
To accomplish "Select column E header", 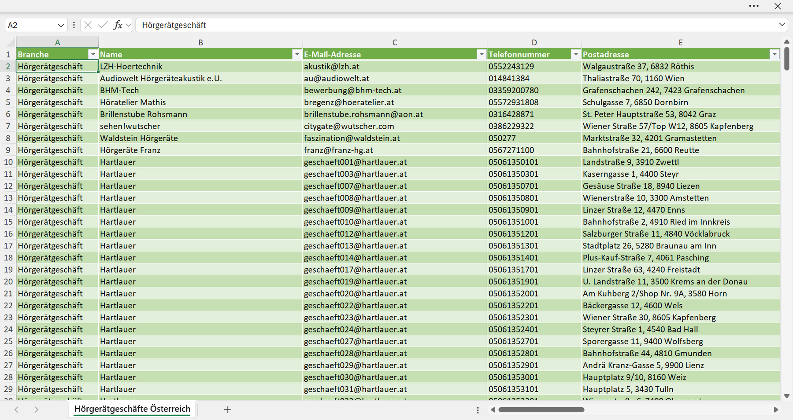I will coord(681,43).
